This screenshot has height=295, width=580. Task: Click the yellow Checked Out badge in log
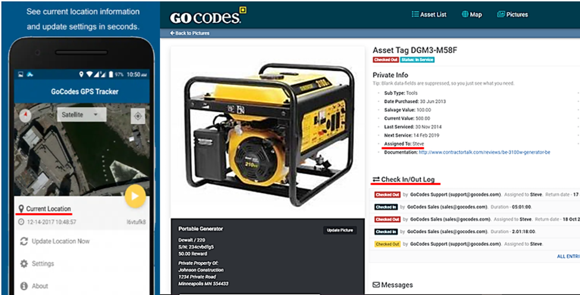tap(387, 244)
